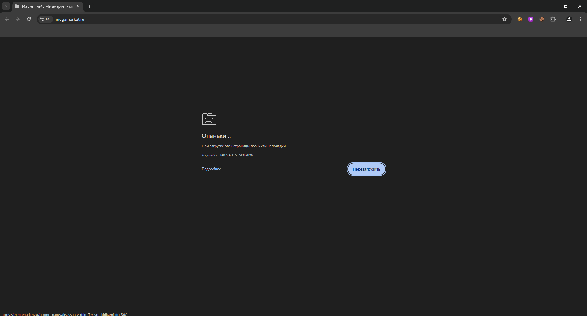Image resolution: width=587 pixels, height=316 pixels.
Task: Open the profile avatar menu
Action: tap(569, 19)
